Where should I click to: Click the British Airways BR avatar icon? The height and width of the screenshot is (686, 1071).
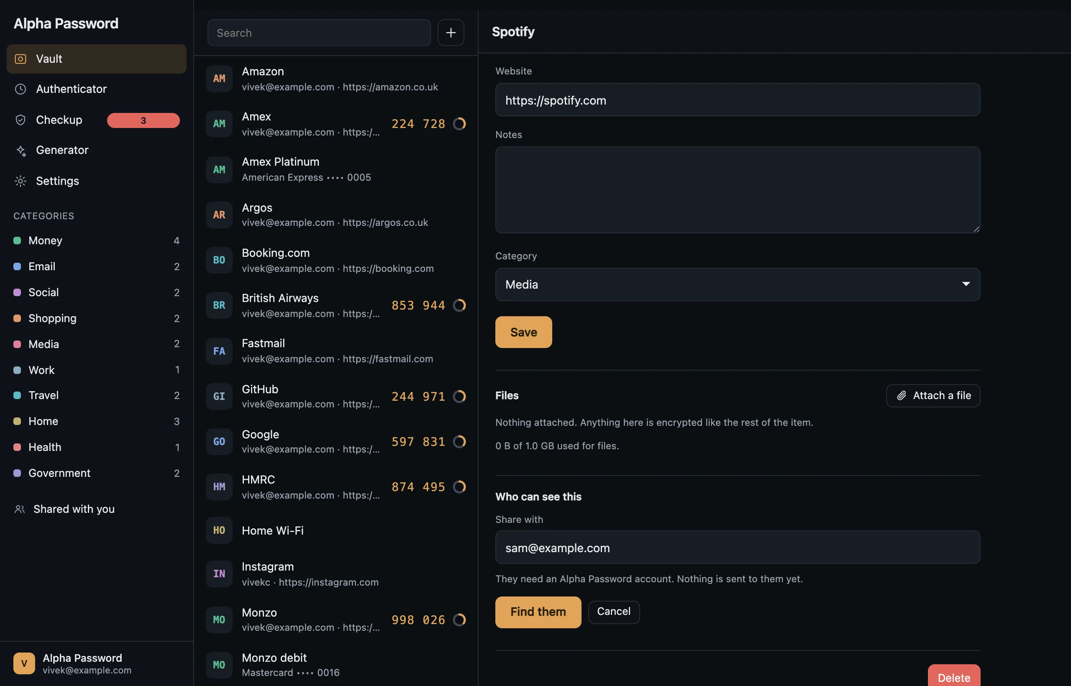tap(219, 305)
